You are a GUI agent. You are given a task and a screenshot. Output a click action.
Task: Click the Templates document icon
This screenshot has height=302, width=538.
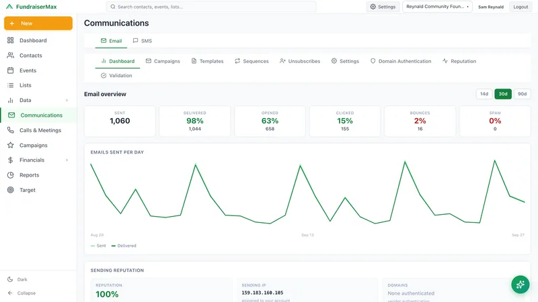(194, 61)
